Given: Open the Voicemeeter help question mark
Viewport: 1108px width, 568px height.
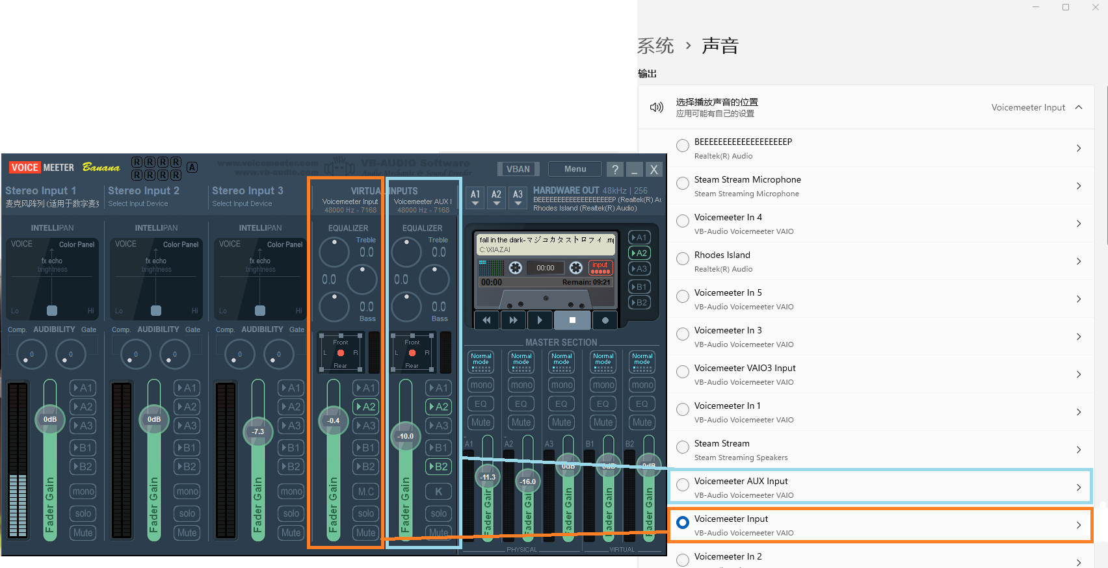Looking at the screenshot, I should [x=614, y=170].
